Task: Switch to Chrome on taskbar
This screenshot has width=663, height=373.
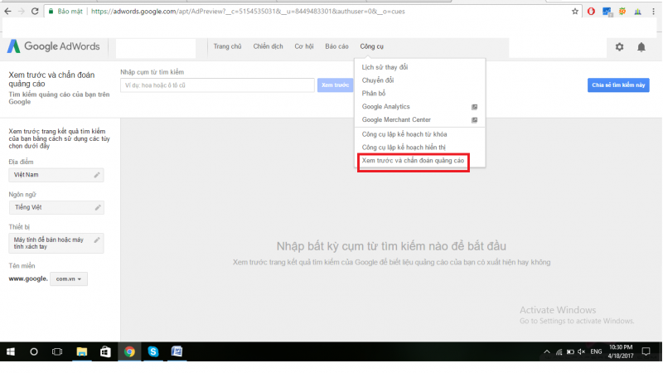Action: pos(129,351)
